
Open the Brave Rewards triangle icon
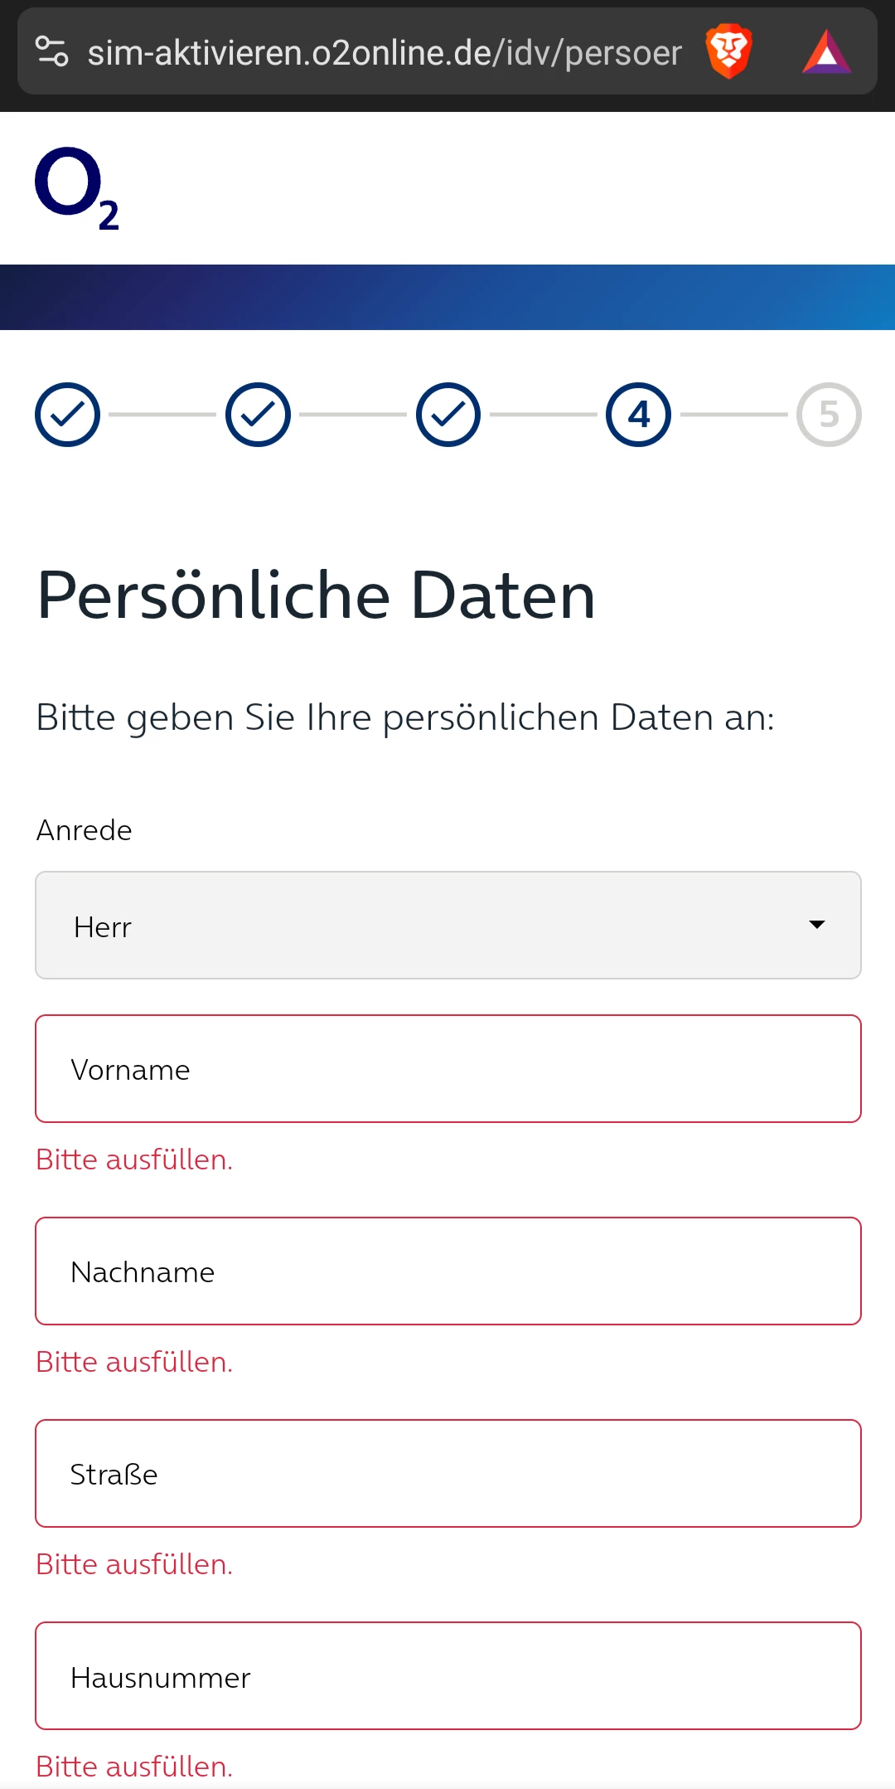coord(826,52)
